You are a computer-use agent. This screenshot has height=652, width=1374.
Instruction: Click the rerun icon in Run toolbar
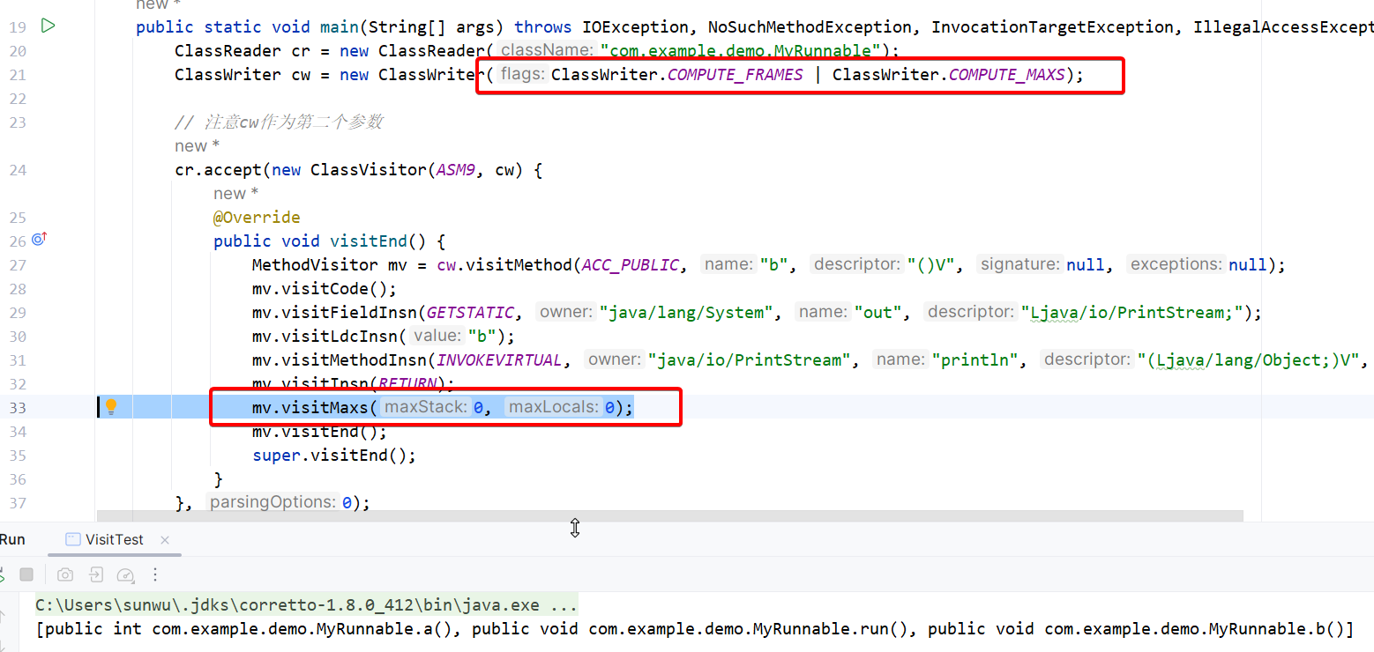pyautogui.click(x=3, y=575)
